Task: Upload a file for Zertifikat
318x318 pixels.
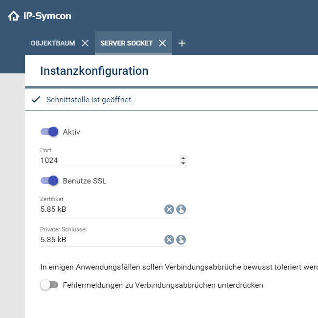Action: [x=181, y=209]
